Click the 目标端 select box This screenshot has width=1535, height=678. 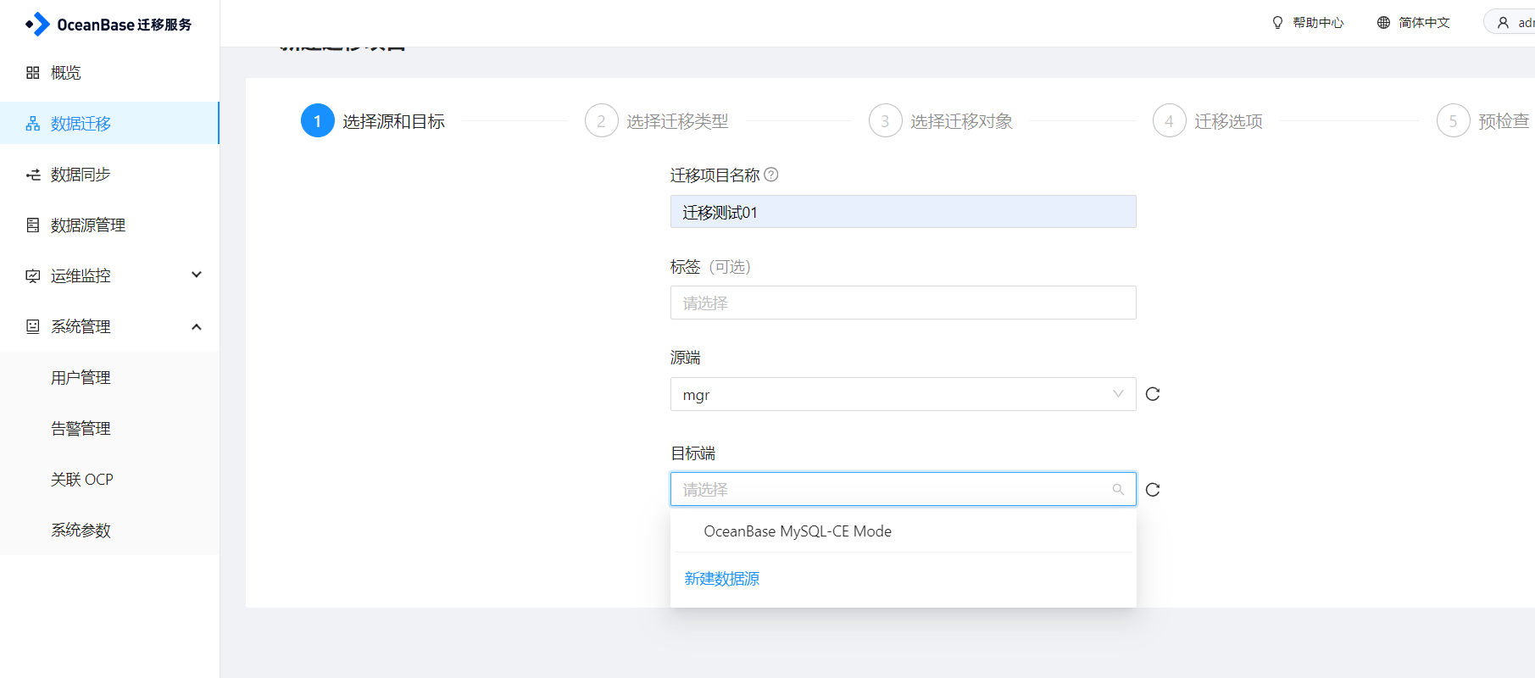903,489
